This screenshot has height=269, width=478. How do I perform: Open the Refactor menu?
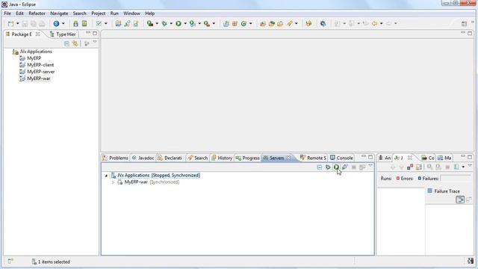pos(37,13)
